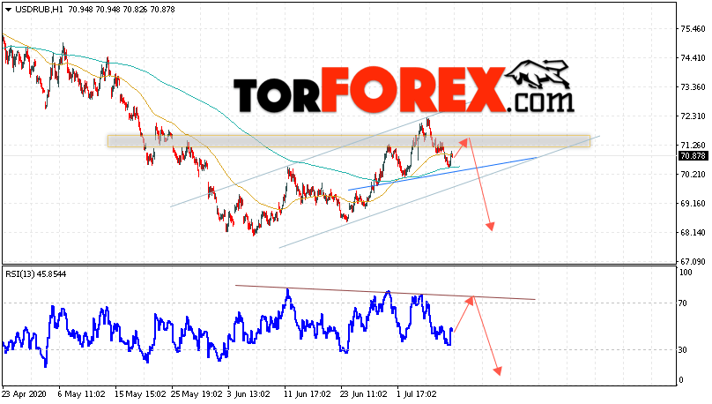Select the USDRUB,H1 symbol title
The width and height of the screenshot is (712, 404).
tap(39, 10)
